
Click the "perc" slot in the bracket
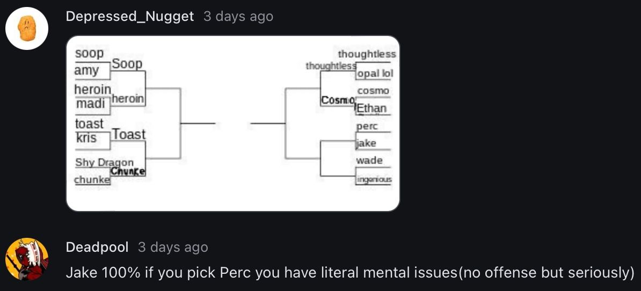(367, 127)
